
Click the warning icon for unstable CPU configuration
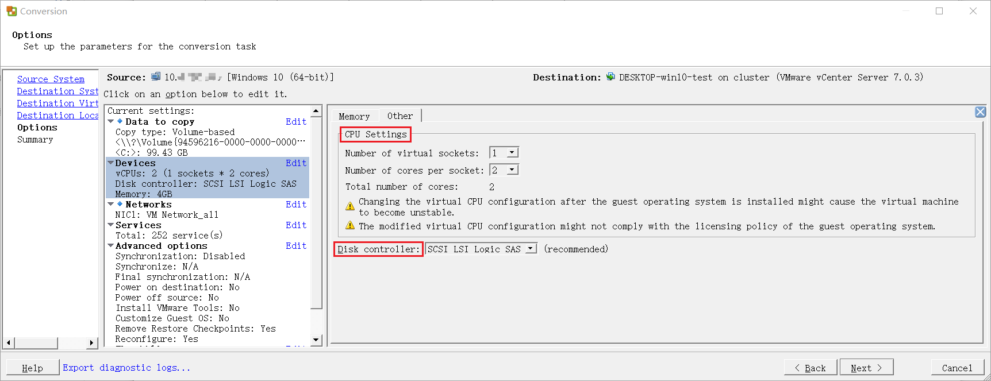[350, 206]
